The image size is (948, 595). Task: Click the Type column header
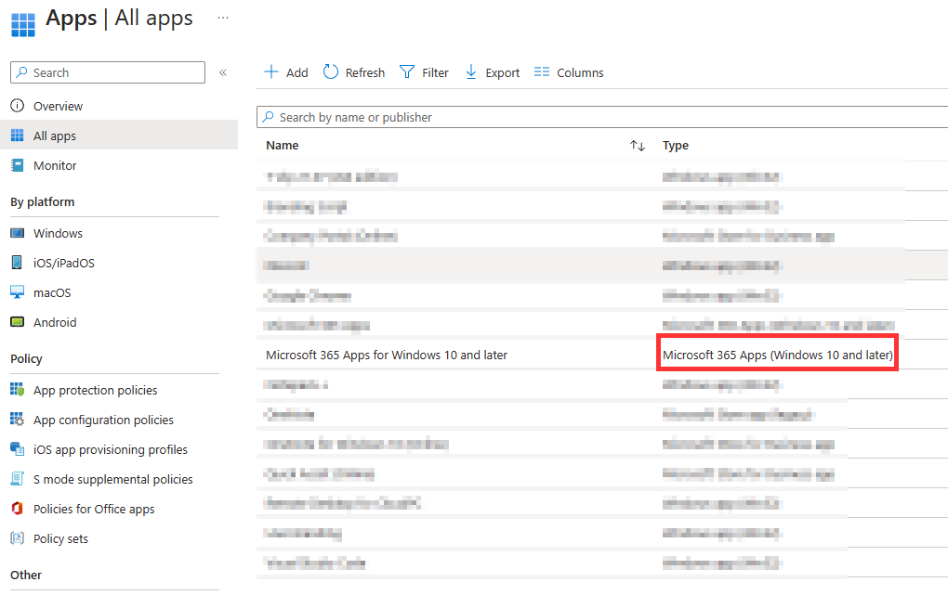(676, 146)
